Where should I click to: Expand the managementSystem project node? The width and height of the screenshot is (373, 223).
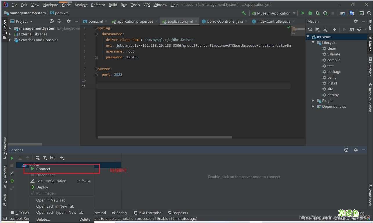[10, 28]
